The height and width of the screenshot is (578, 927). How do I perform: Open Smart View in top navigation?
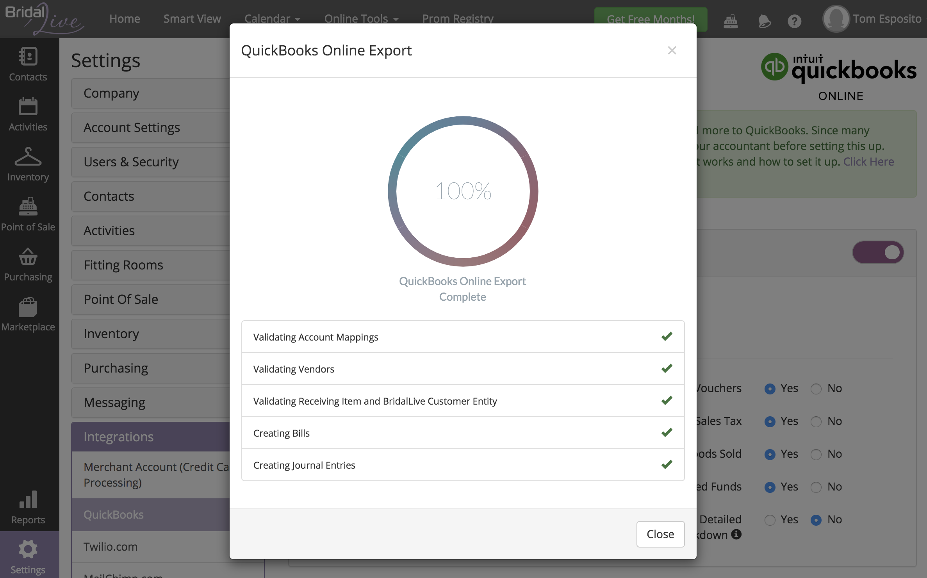(192, 18)
